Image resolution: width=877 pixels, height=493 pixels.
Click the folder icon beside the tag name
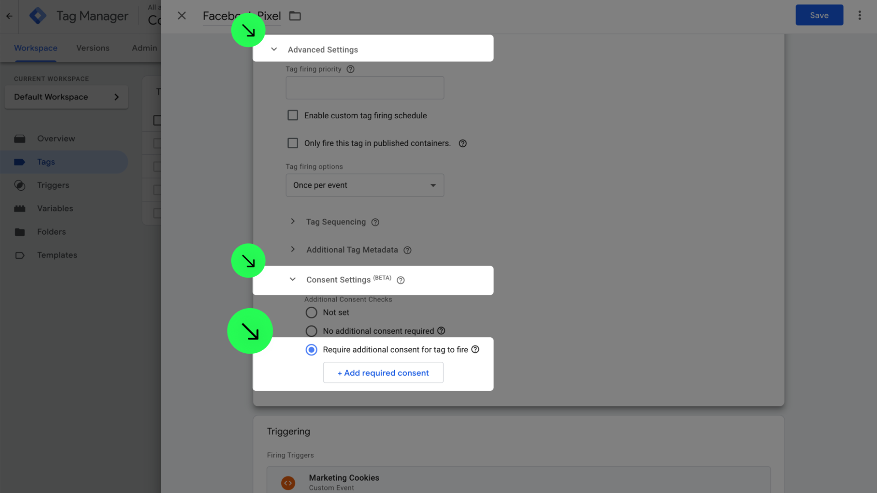point(295,16)
